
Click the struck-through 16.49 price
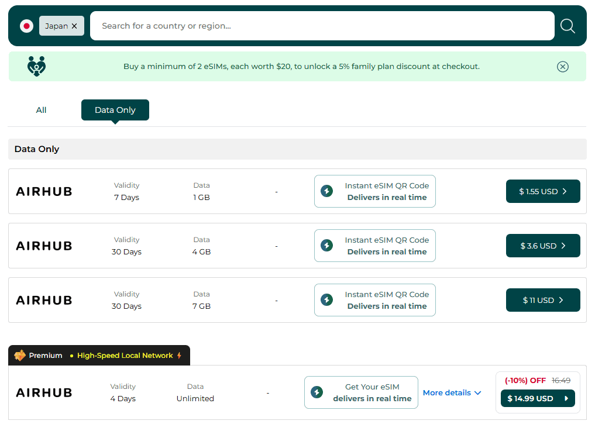point(561,380)
